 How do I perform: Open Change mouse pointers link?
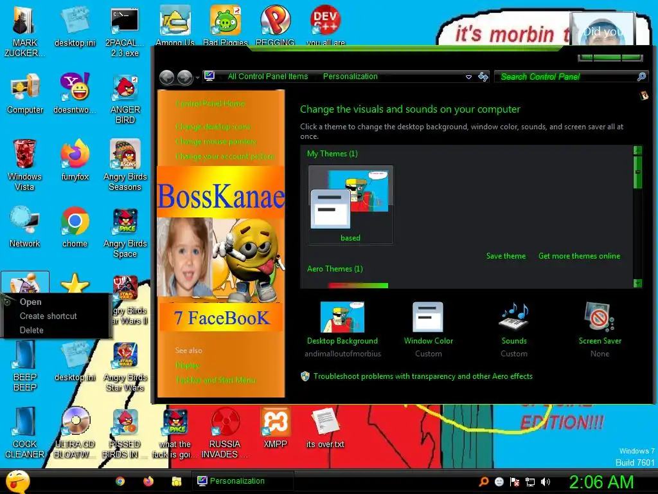point(216,141)
